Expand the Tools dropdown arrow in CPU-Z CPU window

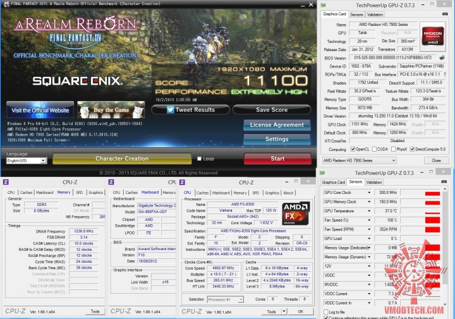pos(284,312)
